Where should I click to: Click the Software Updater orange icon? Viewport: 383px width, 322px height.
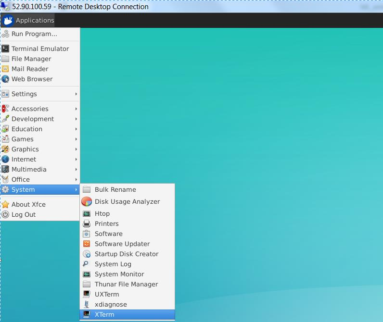[87, 244]
